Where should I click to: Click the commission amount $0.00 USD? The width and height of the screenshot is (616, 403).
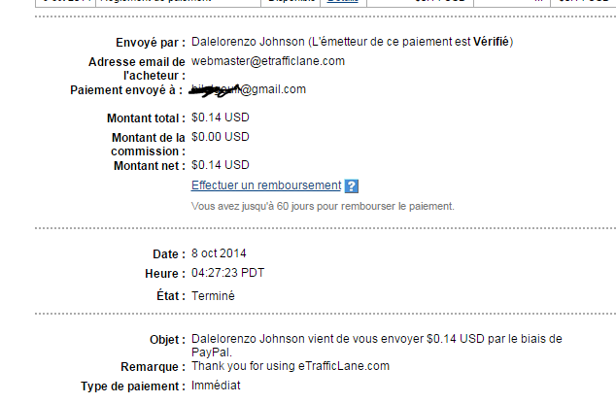pyautogui.click(x=220, y=137)
